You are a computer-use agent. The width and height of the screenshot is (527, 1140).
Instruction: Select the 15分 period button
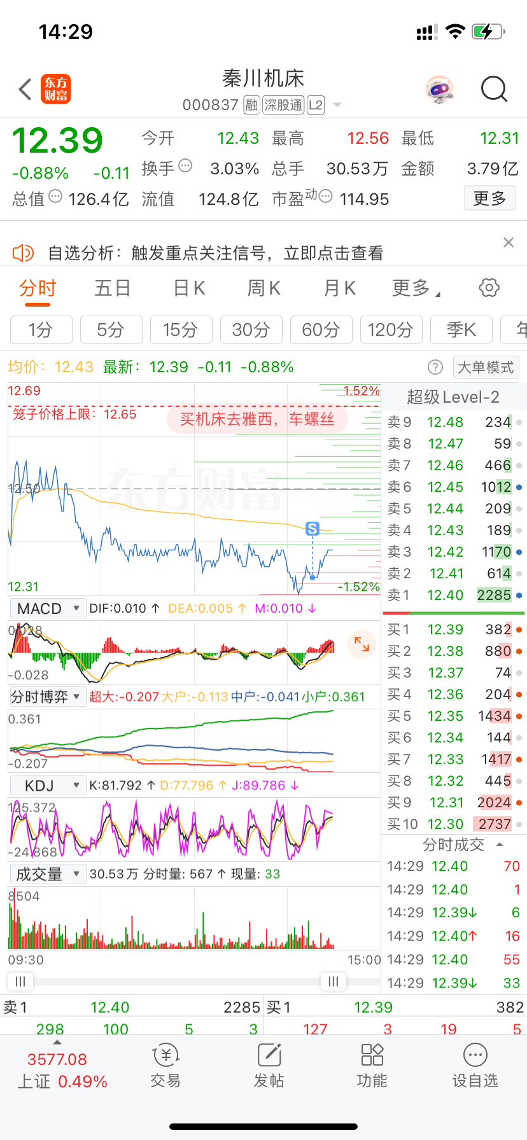click(x=181, y=330)
